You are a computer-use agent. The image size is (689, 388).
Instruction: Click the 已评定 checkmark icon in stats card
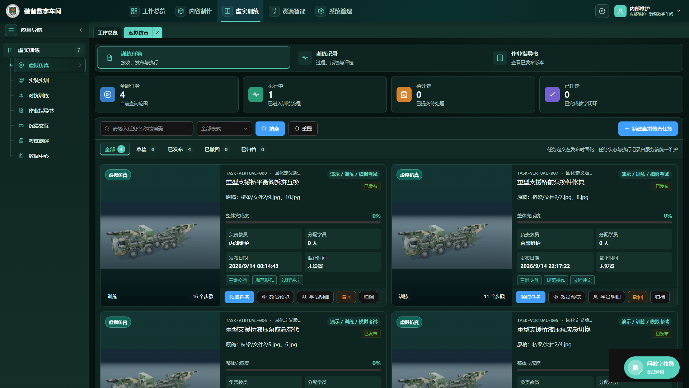pos(552,94)
